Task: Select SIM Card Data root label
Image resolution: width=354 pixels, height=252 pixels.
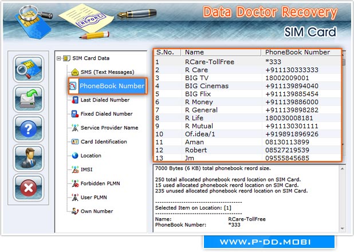Action: [91, 58]
